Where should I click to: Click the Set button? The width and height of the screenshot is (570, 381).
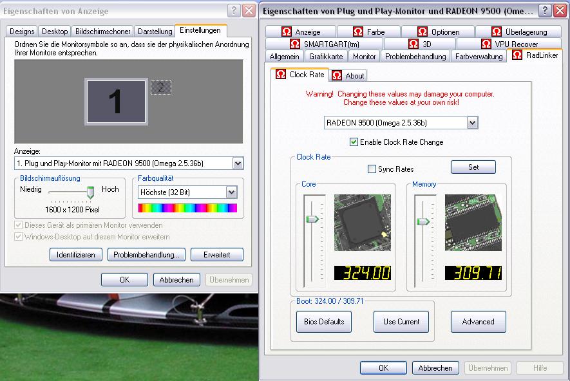[x=473, y=167]
